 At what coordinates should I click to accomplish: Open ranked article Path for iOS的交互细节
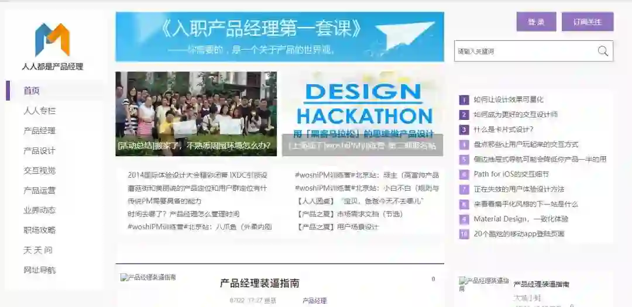click(x=511, y=174)
